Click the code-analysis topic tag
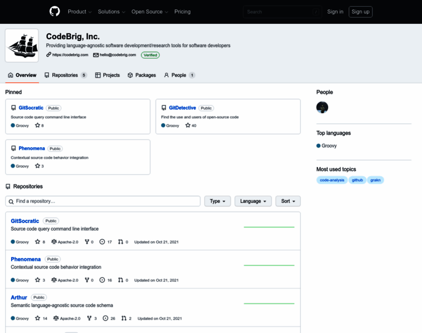The image size is (422, 333). 332,180
